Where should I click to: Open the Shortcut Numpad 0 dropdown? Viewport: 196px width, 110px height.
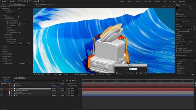pos(184,27)
